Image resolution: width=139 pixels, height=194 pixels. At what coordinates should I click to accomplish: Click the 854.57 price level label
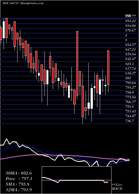(130, 45)
